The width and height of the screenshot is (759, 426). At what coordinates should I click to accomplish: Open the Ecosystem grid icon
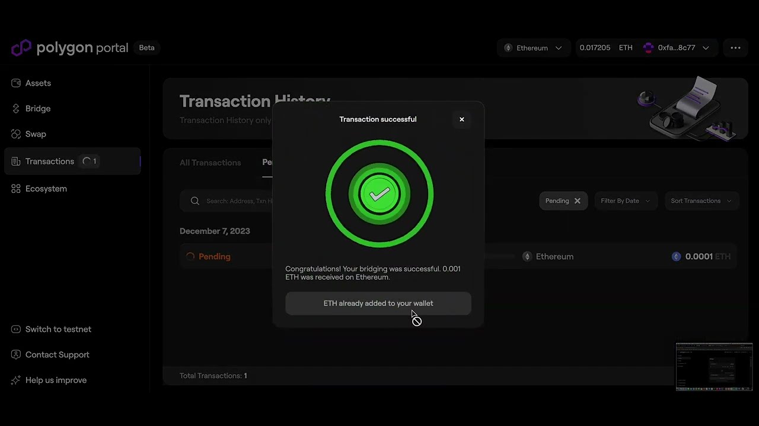click(x=16, y=188)
